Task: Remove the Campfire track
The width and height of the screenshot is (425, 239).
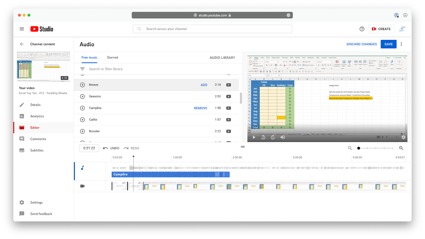Action: pos(201,108)
